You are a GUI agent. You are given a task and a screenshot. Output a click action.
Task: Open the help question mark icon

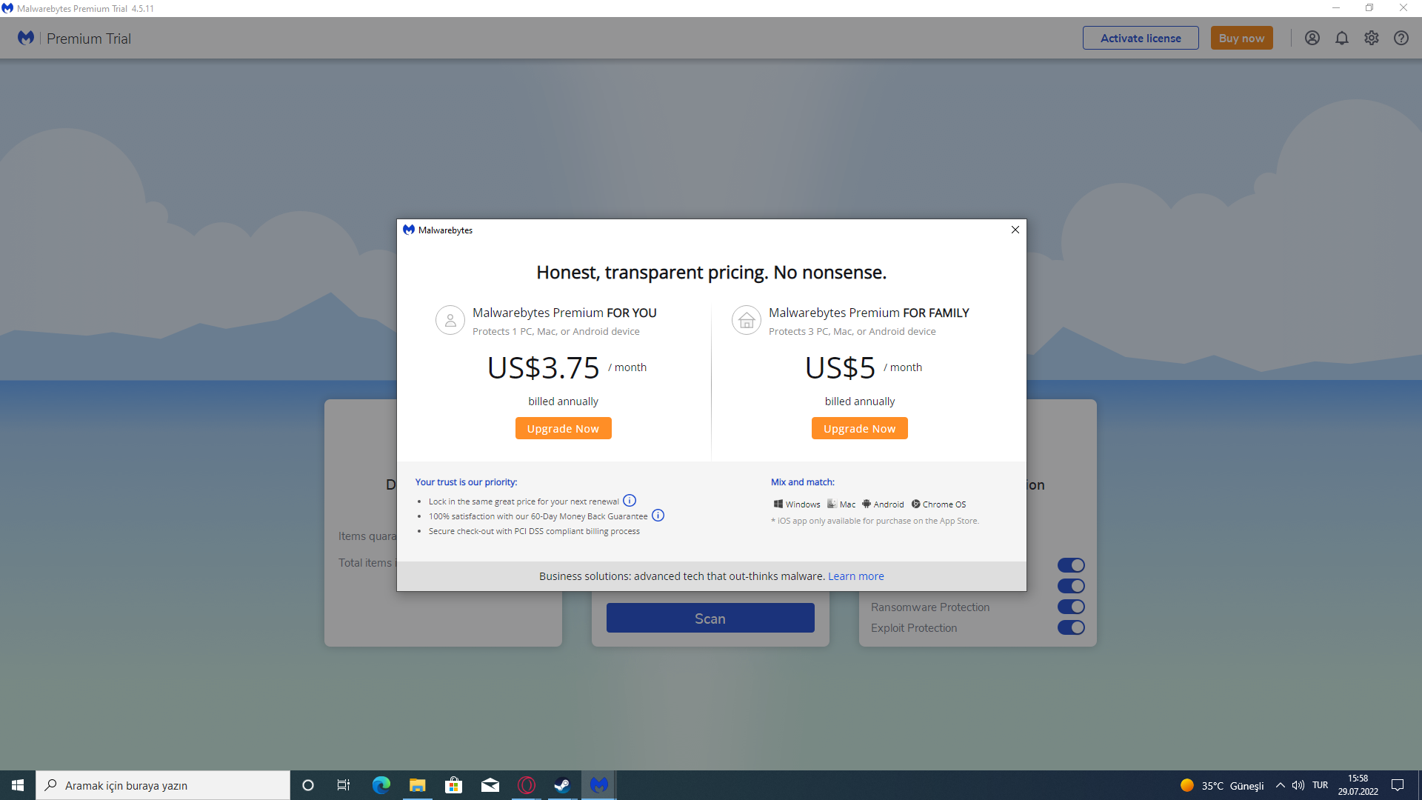click(x=1401, y=38)
